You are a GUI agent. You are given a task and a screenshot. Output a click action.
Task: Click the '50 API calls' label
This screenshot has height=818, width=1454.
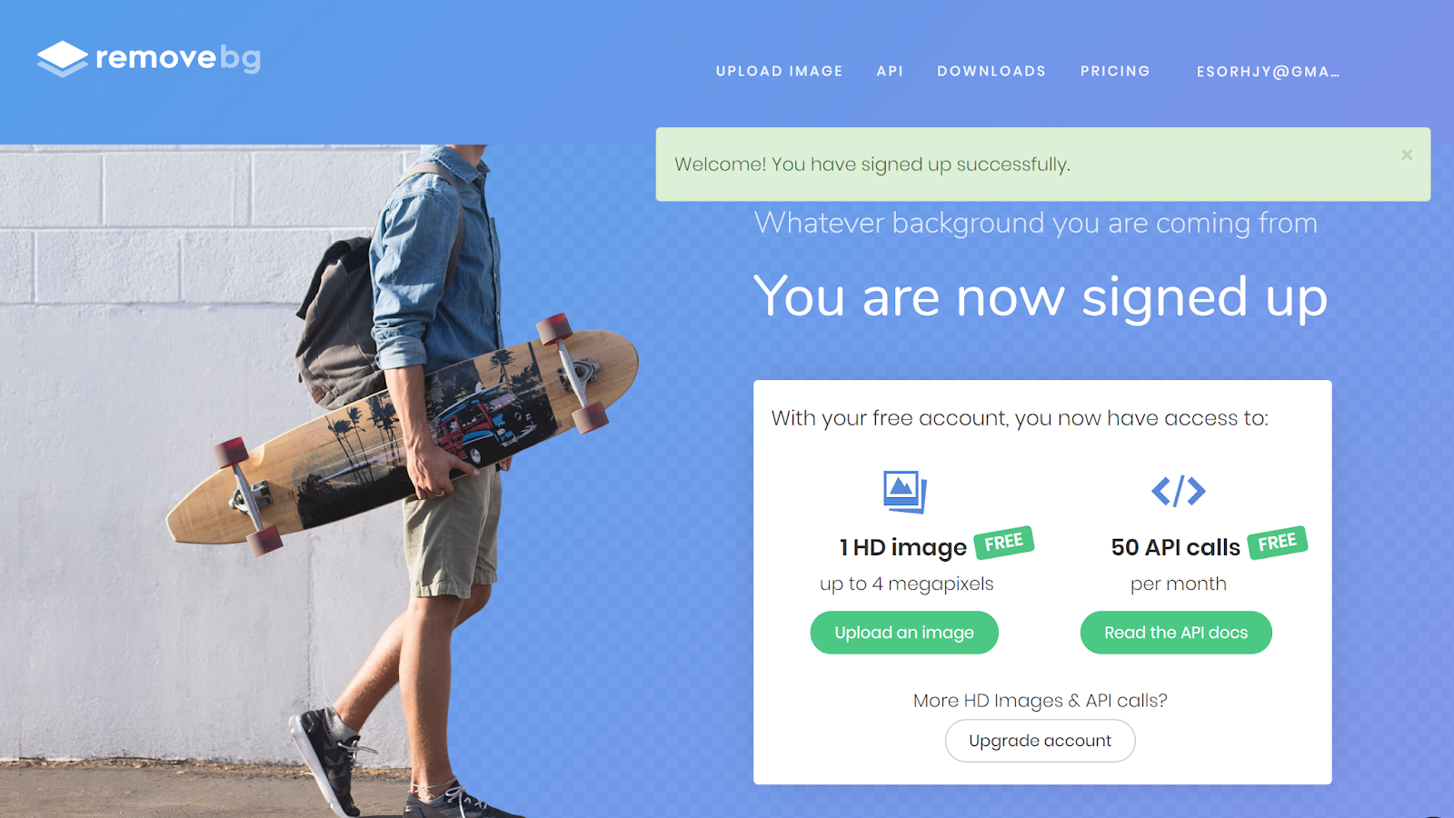tap(1175, 547)
